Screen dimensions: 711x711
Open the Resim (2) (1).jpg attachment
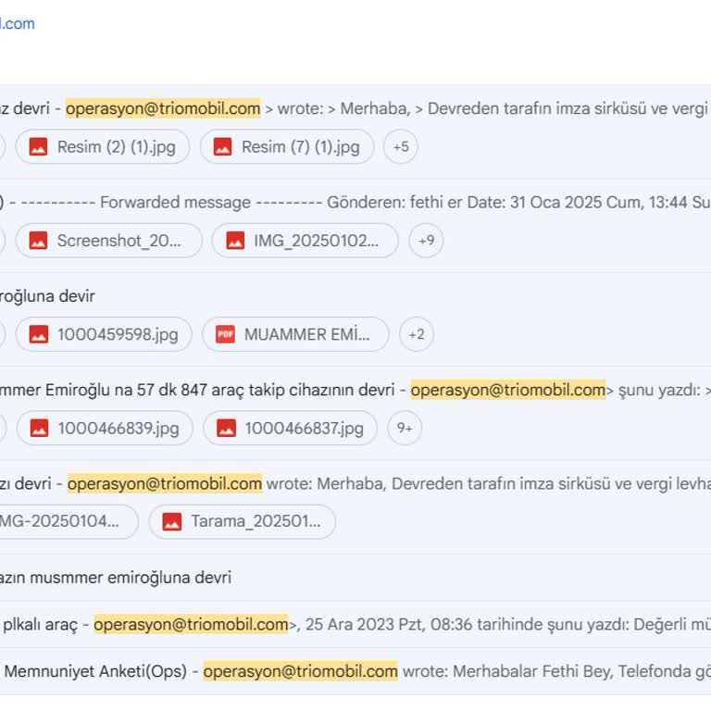103,147
